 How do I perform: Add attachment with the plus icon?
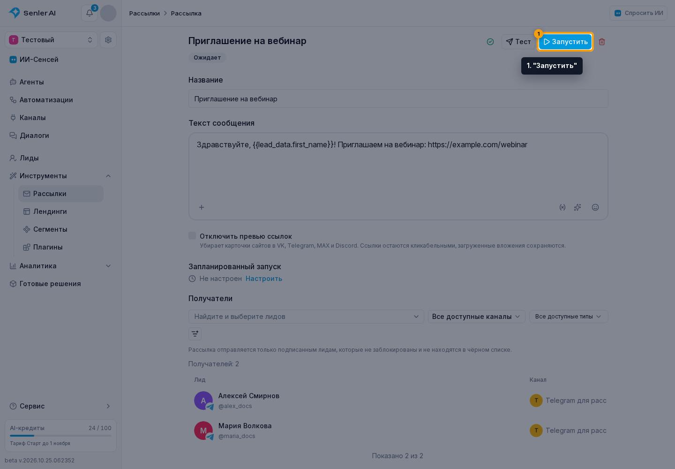(202, 207)
